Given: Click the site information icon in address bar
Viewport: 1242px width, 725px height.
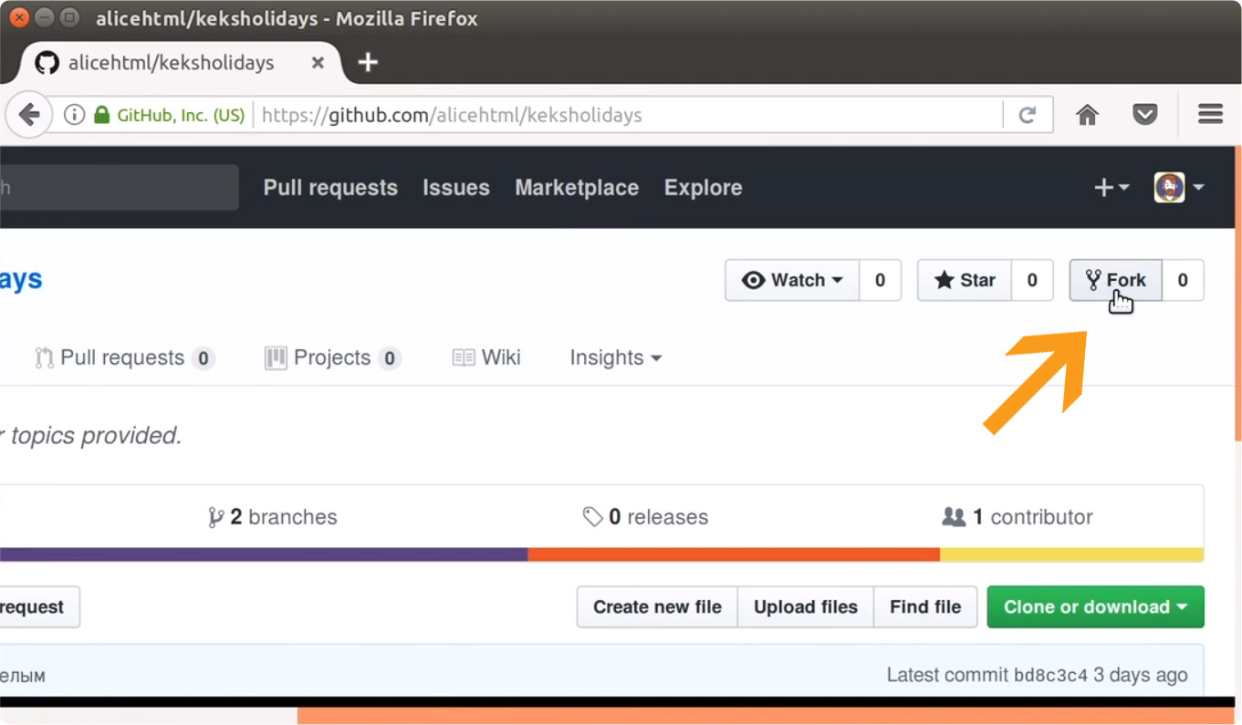Looking at the screenshot, I should click(x=75, y=115).
